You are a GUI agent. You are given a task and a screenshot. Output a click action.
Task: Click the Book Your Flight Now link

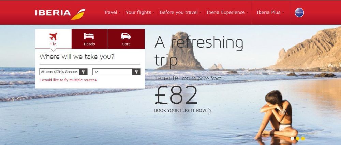pyautogui.click(x=180, y=111)
